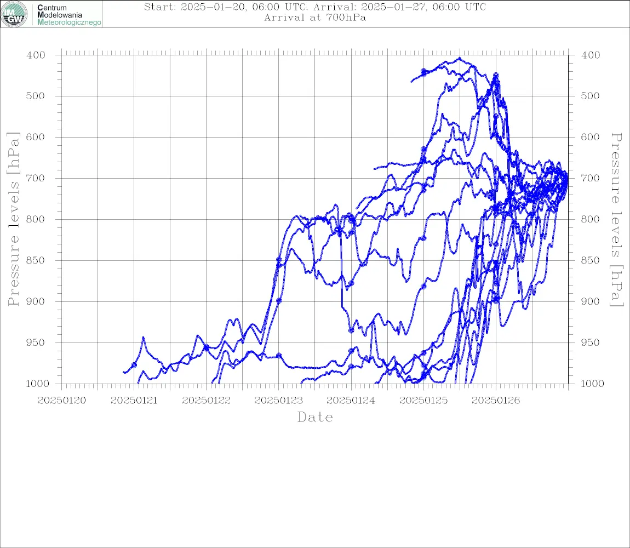Click the 20250121 date label
The width and height of the screenshot is (630, 548).
134,401
